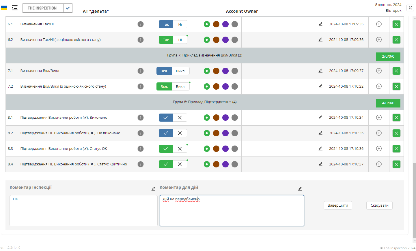Click the Ukrainian flag language icon

tap(4, 8)
